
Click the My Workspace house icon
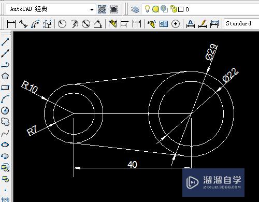[114, 9]
